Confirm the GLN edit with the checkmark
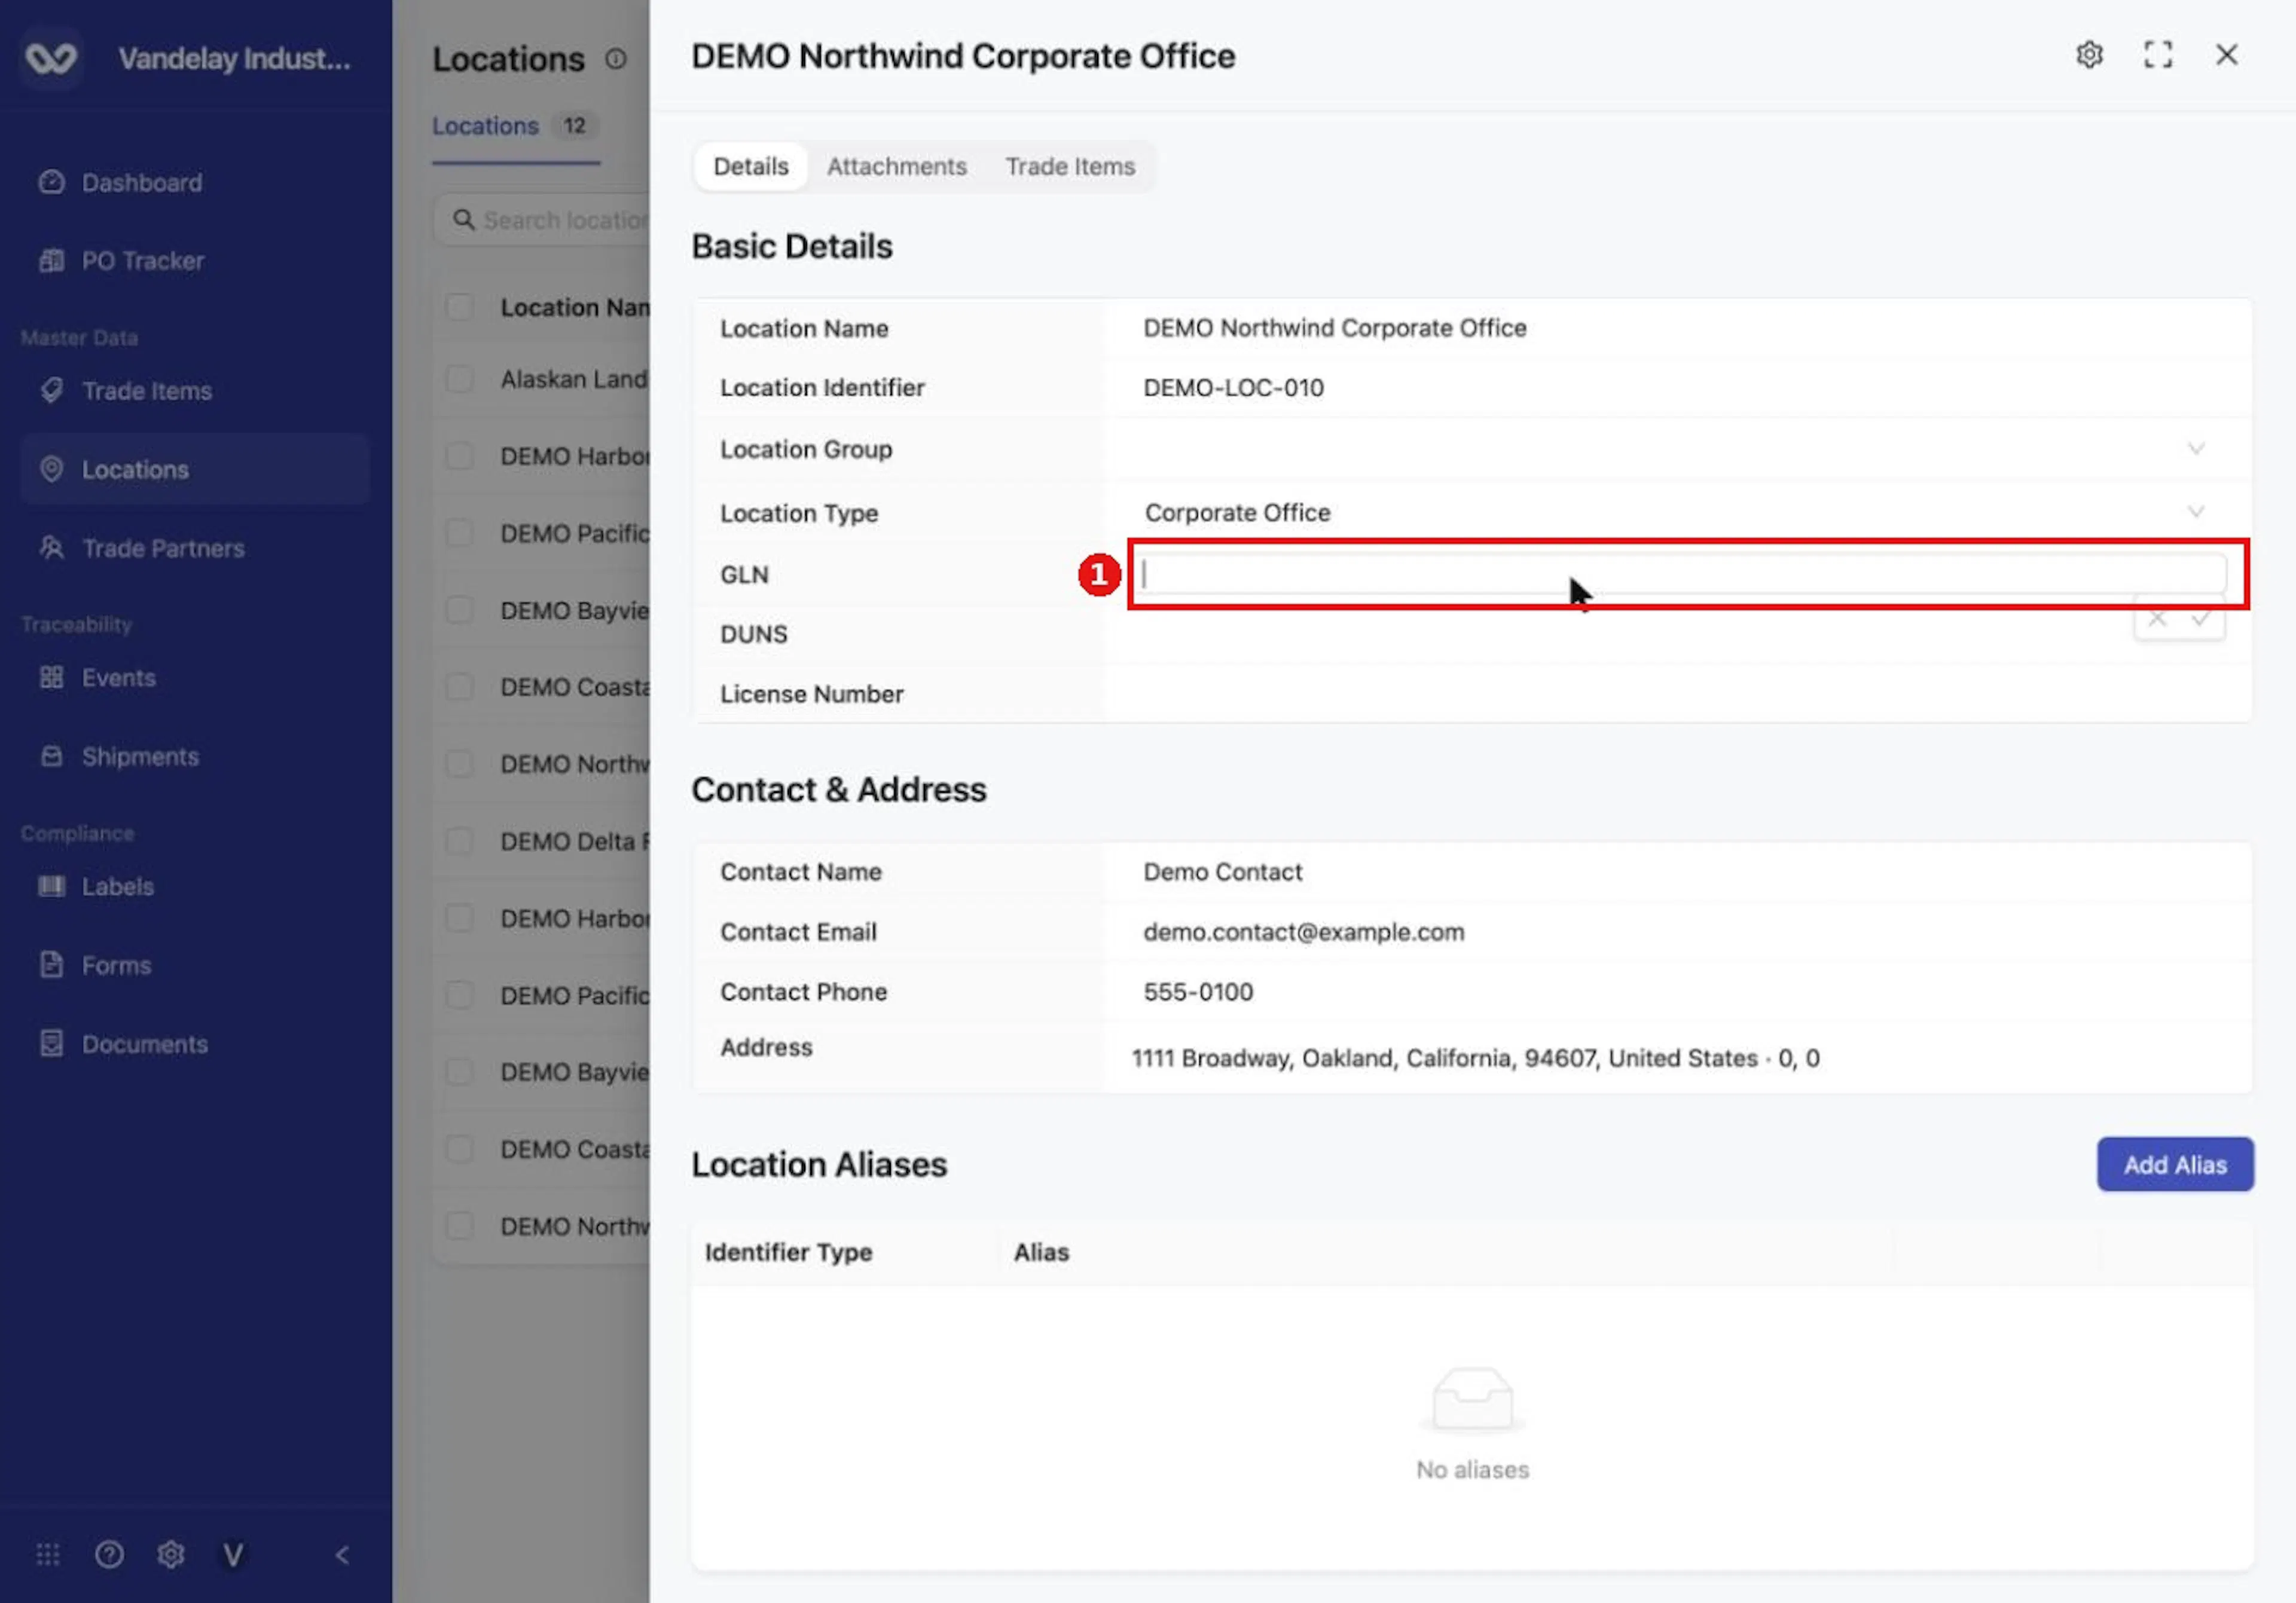This screenshot has height=1603, width=2296. [x=2200, y=620]
